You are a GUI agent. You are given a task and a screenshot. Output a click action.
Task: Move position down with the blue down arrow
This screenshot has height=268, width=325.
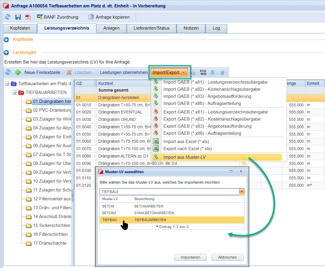tap(212, 72)
